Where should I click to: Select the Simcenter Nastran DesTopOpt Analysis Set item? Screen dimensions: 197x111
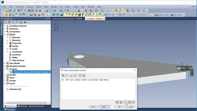(31, 72)
